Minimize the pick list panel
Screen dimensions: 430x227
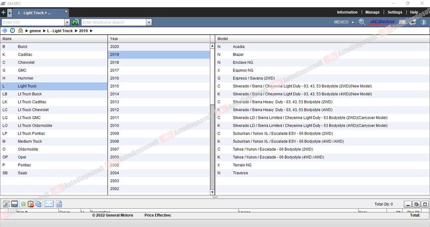click(408, 204)
